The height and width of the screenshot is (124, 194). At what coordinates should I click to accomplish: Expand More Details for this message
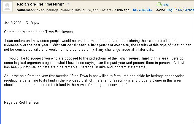(x=142, y=10)
